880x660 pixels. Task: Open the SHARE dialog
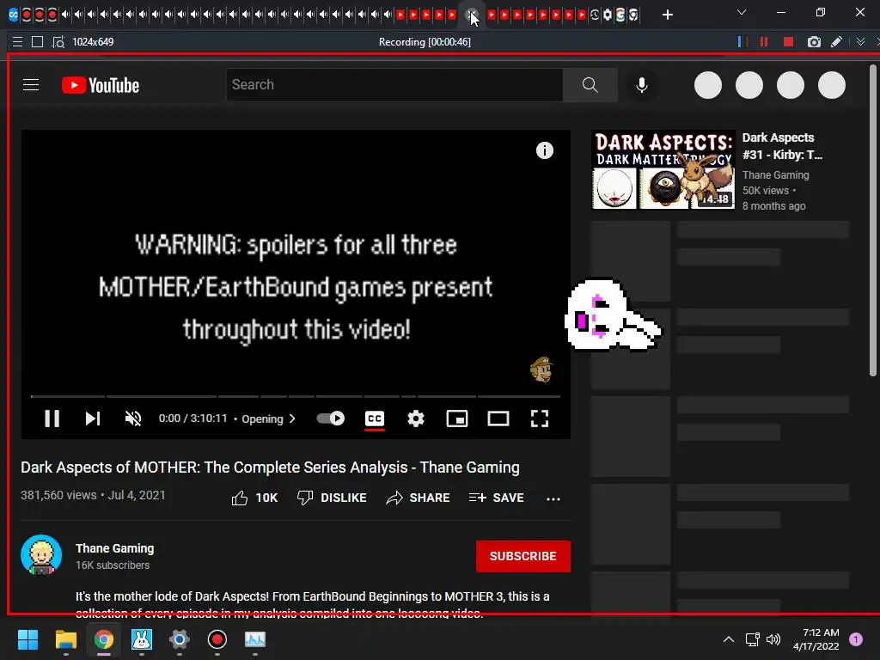point(419,498)
